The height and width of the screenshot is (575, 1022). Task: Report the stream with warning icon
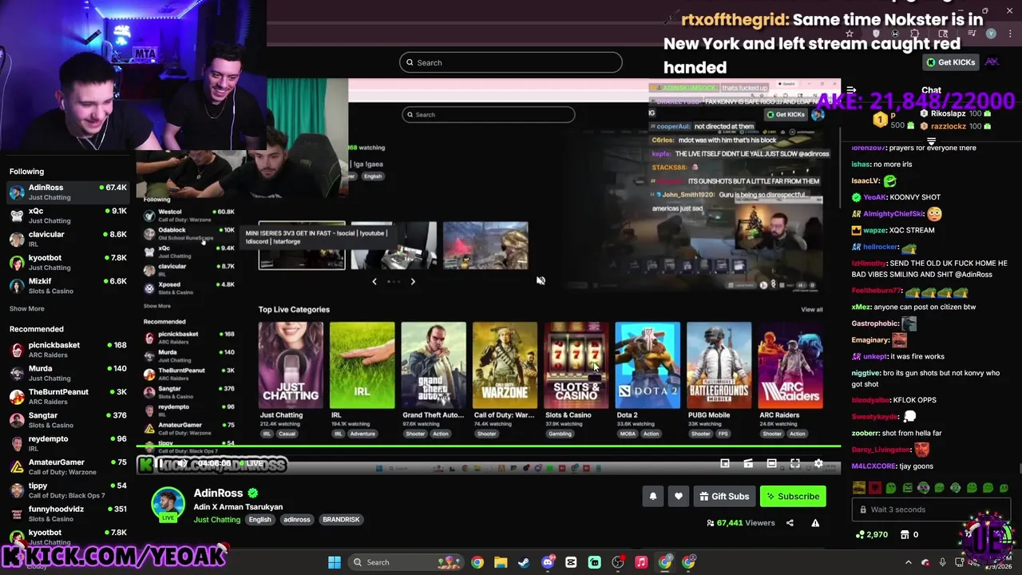click(815, 523)
